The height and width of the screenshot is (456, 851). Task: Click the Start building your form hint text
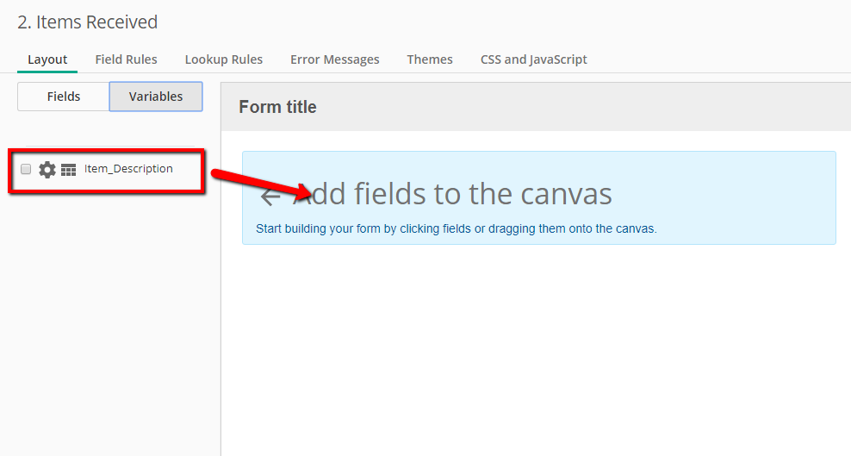[x=457, y=228]
